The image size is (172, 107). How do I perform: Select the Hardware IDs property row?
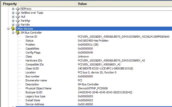(94, 60)
